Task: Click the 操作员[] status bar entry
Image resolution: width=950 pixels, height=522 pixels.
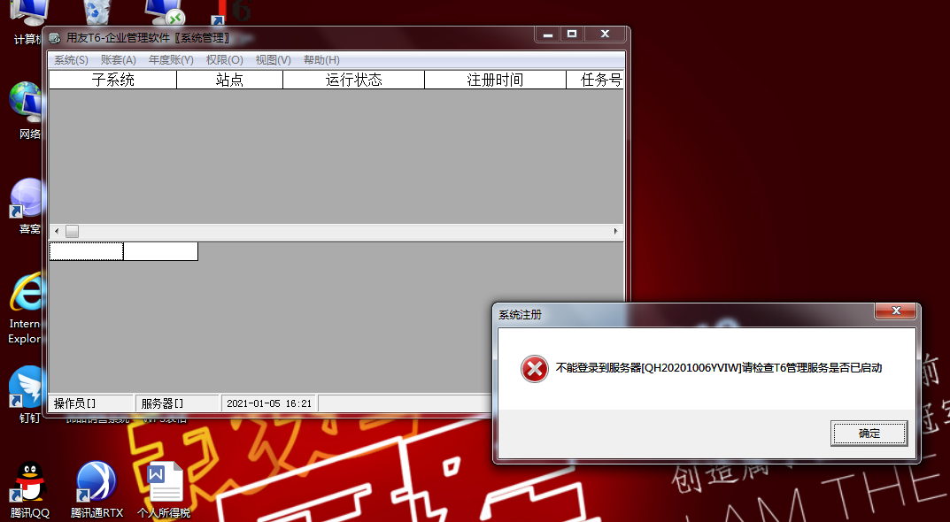Action: 90,403
